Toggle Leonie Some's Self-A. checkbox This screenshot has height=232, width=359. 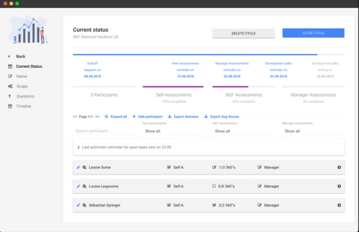pos(169,167)
